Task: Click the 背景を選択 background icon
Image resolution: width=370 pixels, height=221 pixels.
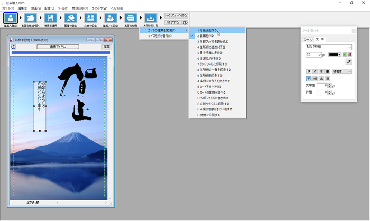Action: click(x=51, y=19)
